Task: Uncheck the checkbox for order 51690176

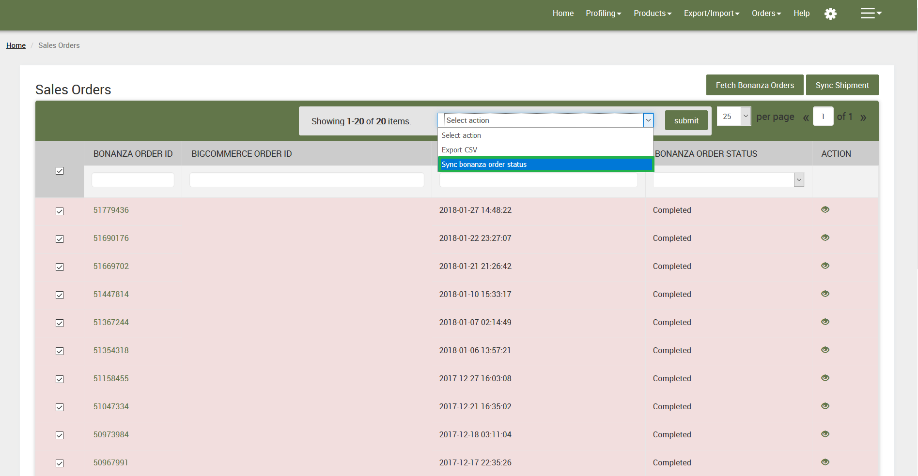Action: tap(60, 239)
